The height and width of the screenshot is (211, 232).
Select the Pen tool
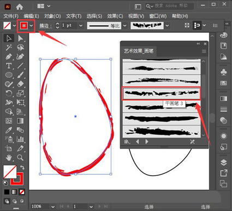(x=9, y=57)
